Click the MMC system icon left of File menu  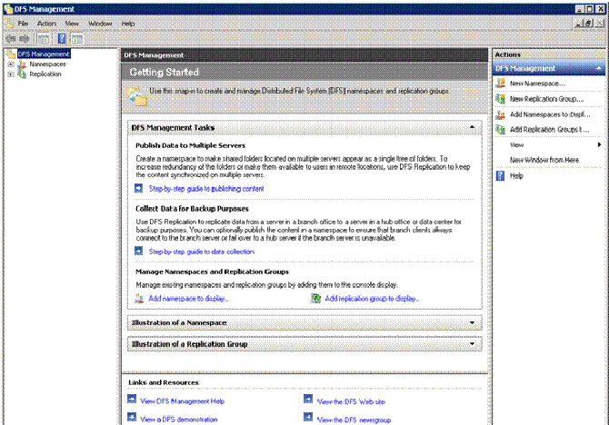[x=9, y=24]
